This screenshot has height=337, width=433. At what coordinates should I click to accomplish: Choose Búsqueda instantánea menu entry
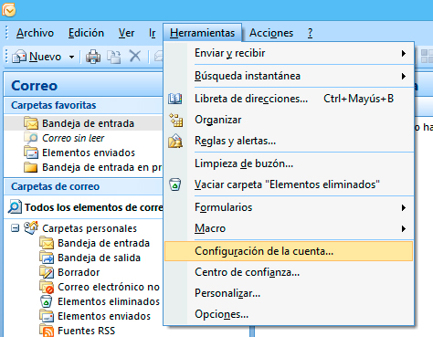[289, 76]
